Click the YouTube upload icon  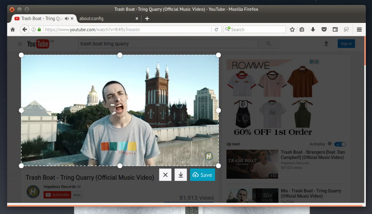pos(326,44)
